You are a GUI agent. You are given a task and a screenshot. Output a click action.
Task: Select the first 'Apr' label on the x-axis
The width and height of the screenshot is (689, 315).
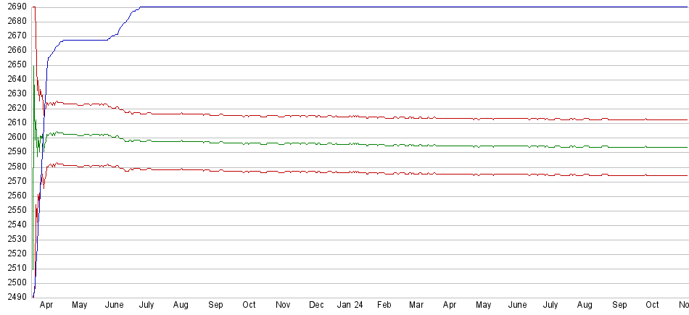[x=46, y=305]
